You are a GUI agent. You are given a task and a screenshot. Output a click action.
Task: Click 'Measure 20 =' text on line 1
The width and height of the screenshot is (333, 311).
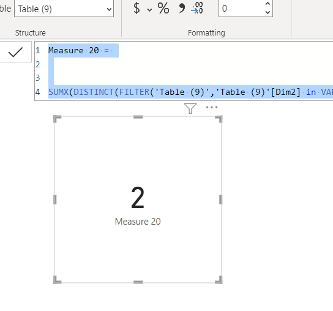pos(78,51)
